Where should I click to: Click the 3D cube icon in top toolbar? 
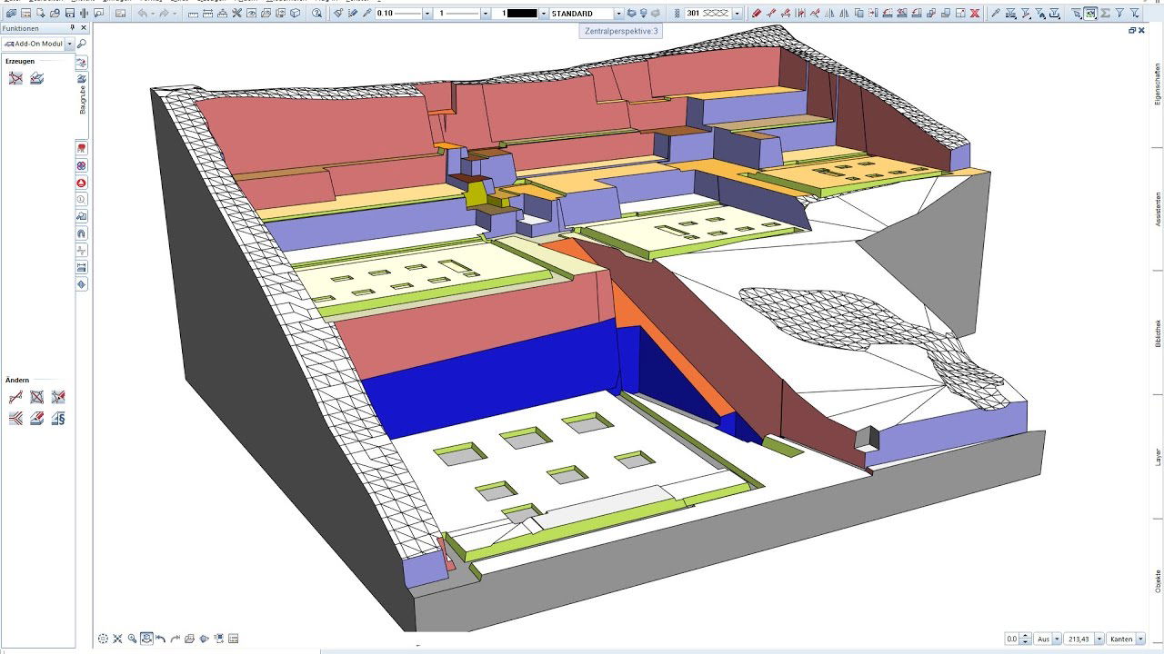point(296,14)
